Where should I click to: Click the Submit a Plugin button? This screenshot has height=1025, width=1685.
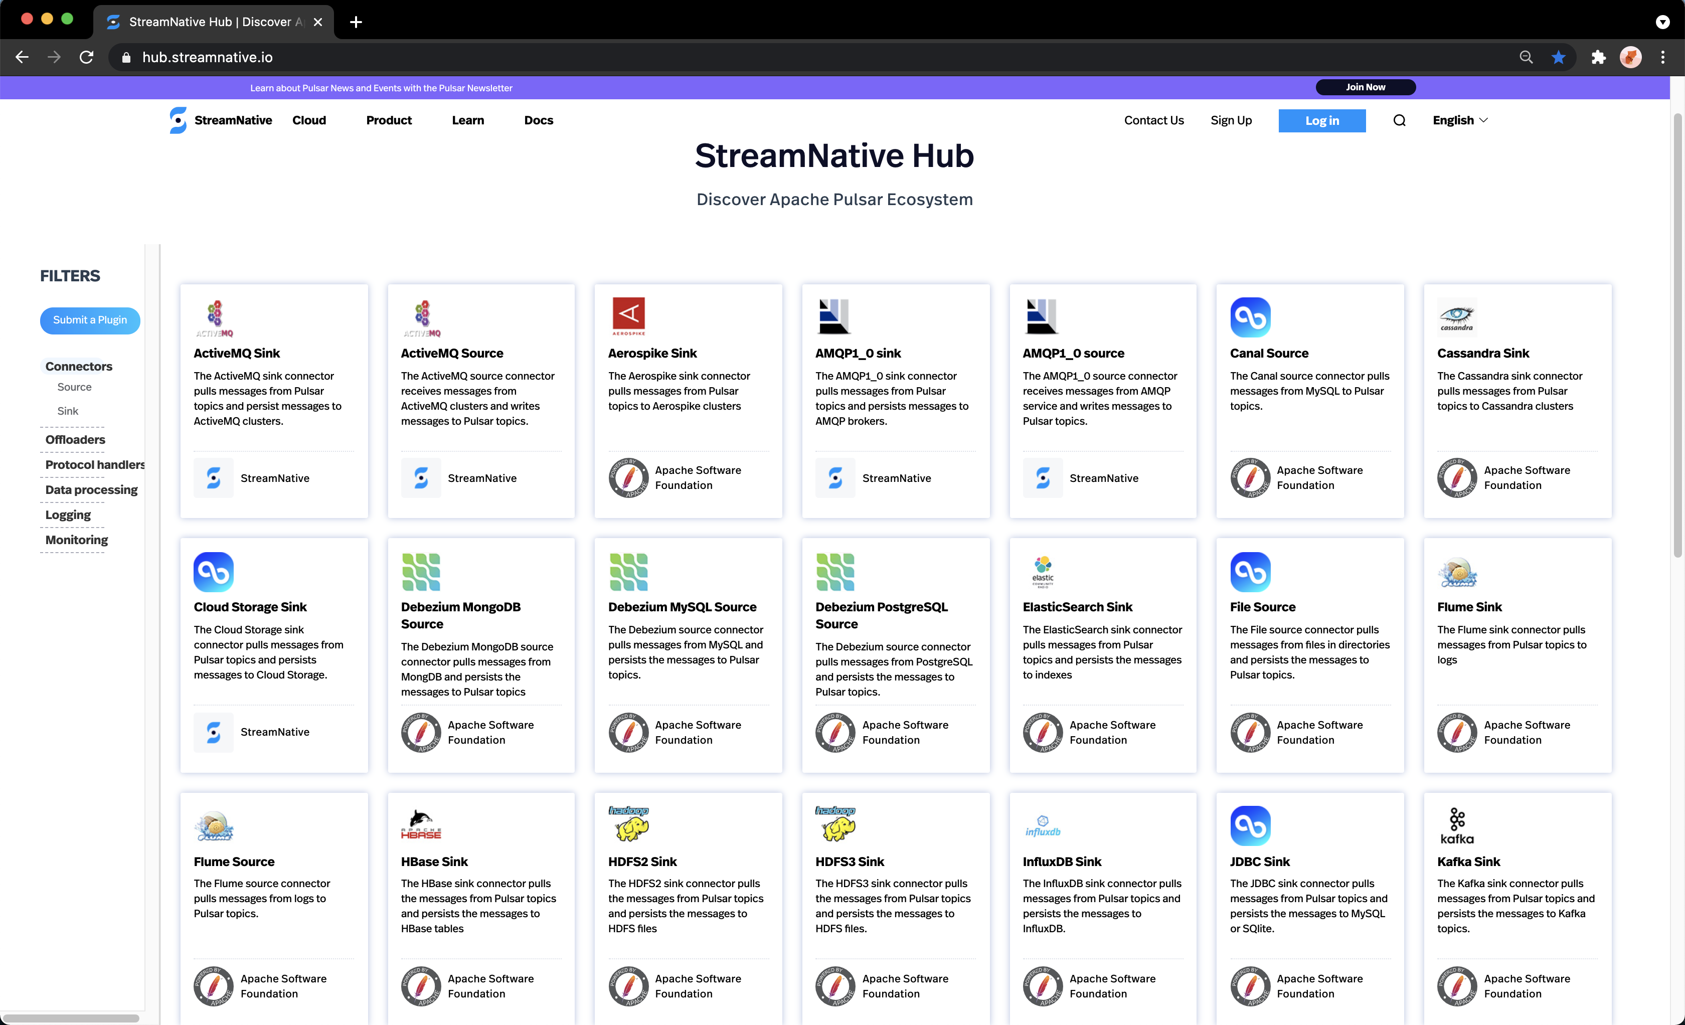click(90, 320)
